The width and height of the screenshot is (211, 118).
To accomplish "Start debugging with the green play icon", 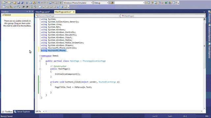I will coord(61,3).
